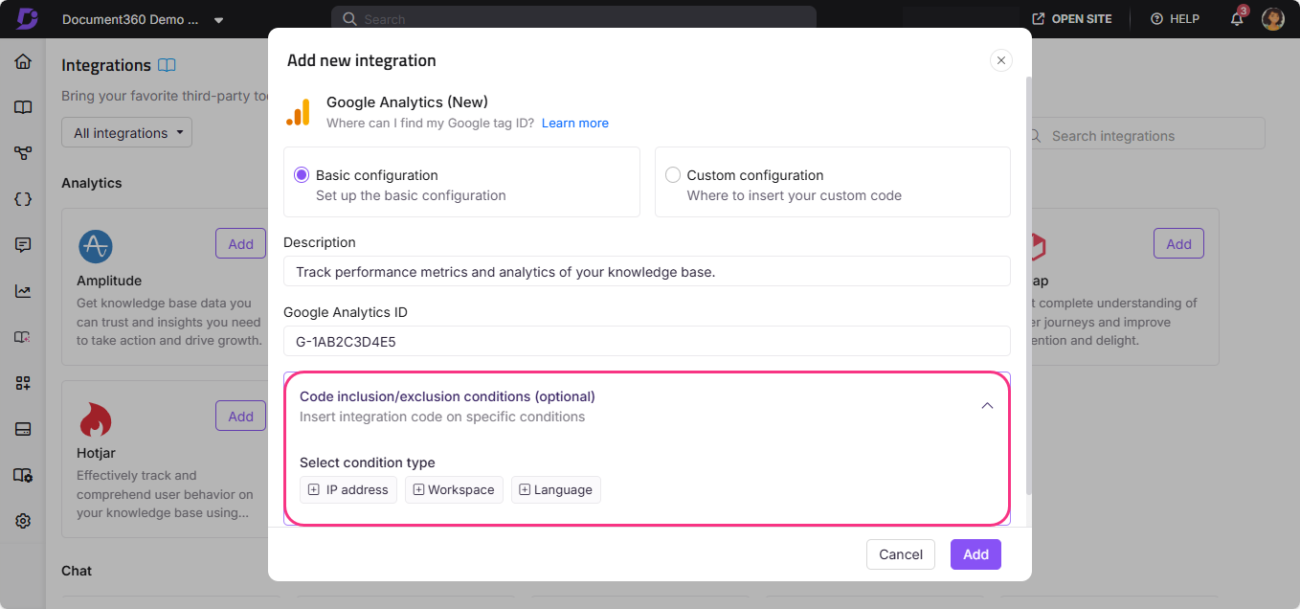
Task: Open the Drive icon in the sidebar
Action: [x=22, y=429]
